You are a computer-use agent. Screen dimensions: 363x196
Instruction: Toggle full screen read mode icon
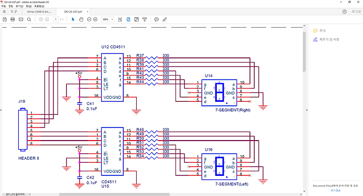point(137,20)
